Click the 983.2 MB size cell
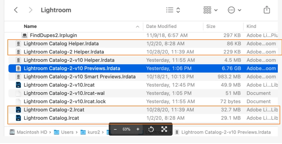The width and height of the screenshot is (282, 144). tap(229, 77)
